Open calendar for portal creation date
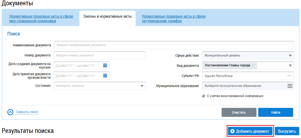 pyautogui.click(x=105, y=66)
